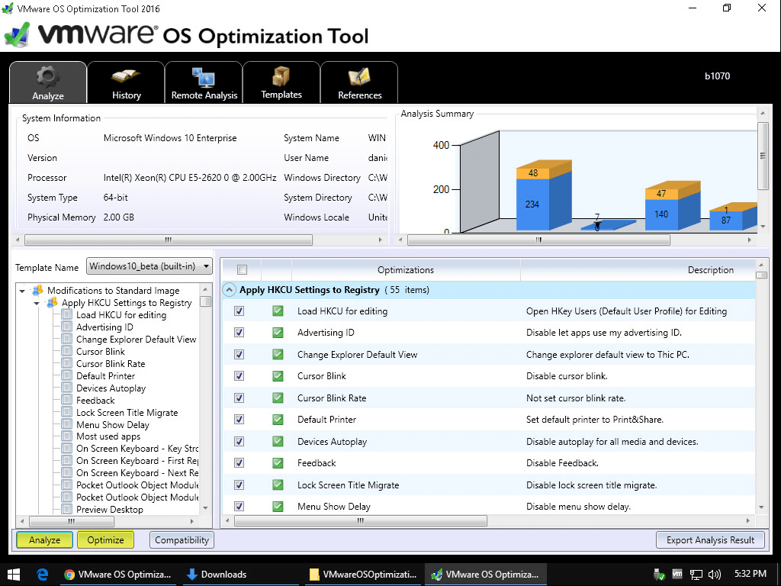Click the yellow Optimize button
Screen dimensions: 781x586
click(x=105, y=539)
